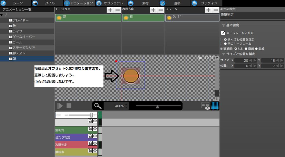Viewport: 285px width, 157px height.
Task: Click the 400% zoom value box
Action: [116, 106]
